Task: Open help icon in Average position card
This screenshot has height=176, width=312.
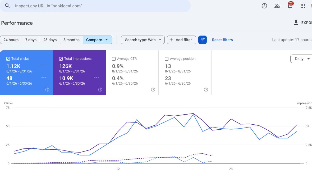Action: click(x=206, y=90)
